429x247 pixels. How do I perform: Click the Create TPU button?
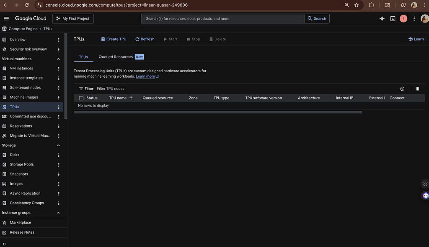114,39
